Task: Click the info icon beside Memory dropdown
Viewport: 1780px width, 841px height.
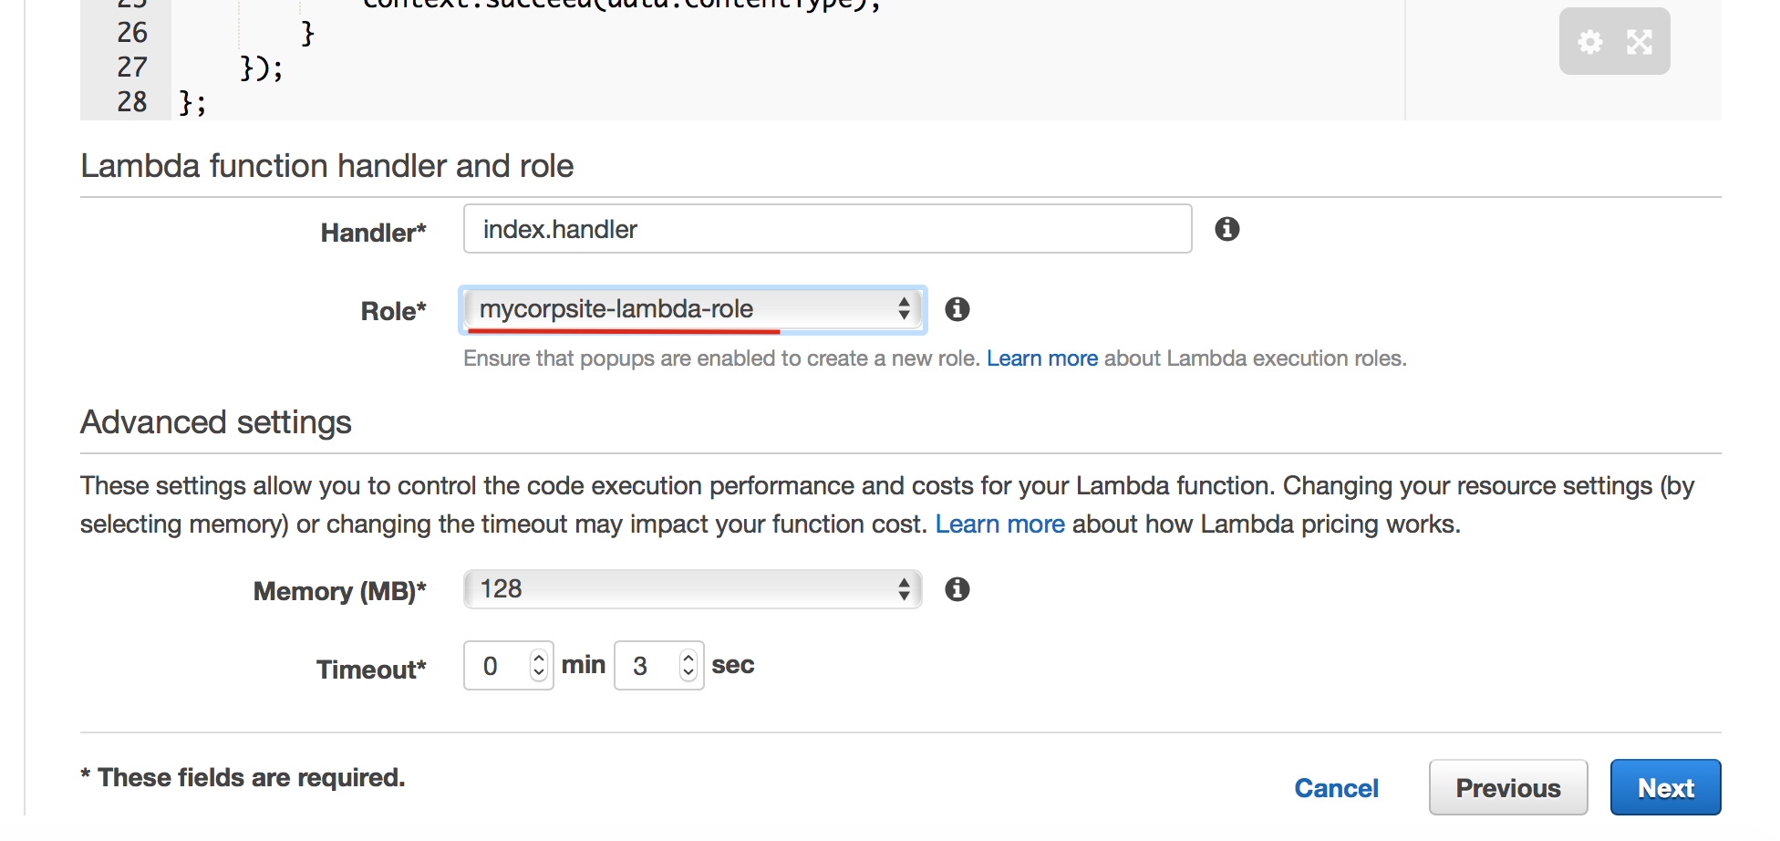Action: (x=957, y=589)
